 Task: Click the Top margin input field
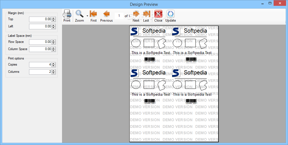[x=40, y=19]
